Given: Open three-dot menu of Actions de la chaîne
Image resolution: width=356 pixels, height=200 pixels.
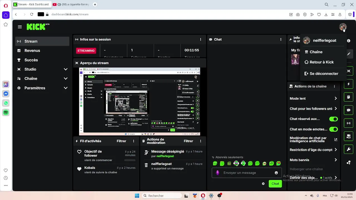Looking at the screenshot, I should click(334, 86).
